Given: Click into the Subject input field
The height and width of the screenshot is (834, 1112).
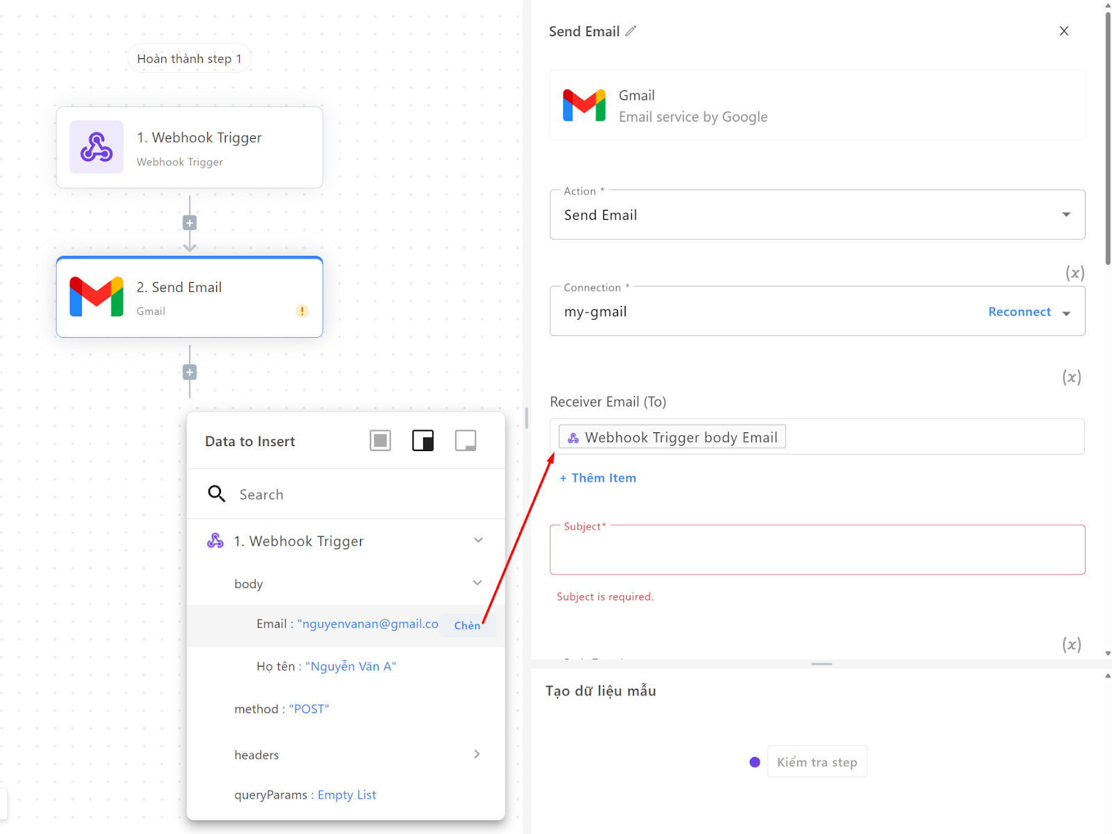Looking at the screenshot, I should (817, 550).
